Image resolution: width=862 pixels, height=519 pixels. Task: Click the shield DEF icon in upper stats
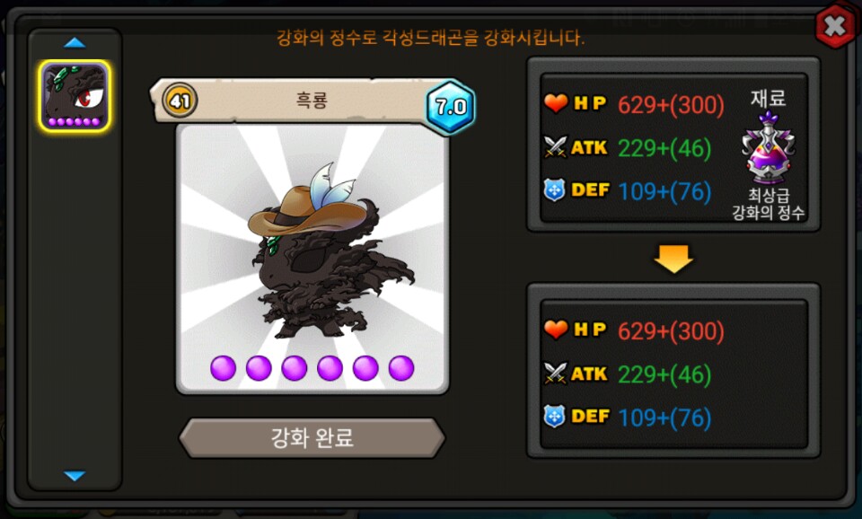pyautogui.click(x=554, y=190)
